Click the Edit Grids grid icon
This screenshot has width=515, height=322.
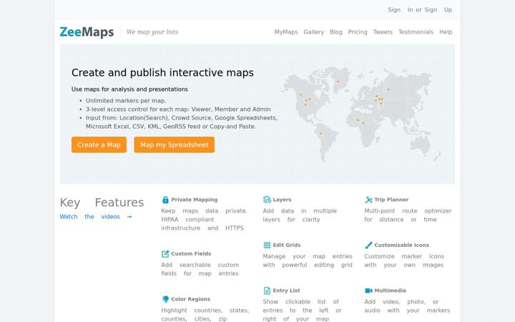coord(267,245)
